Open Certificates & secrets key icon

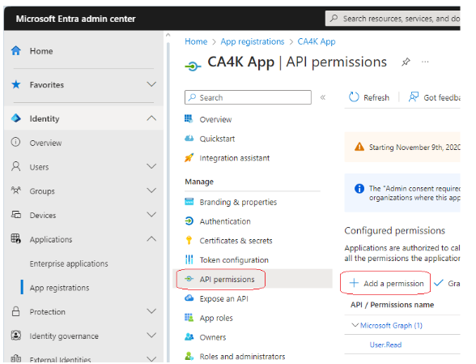pyautogui.click(x=189, y=240)
